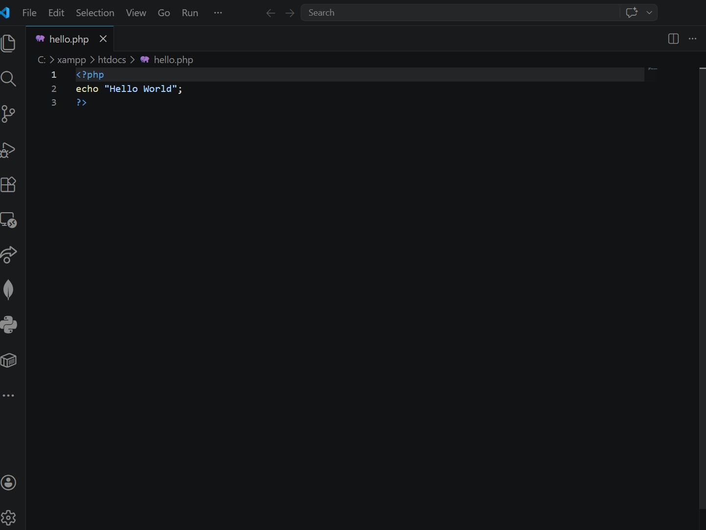706x530 pixels.
Task: Click the back navigation arrow
Action: pyautogui.click(x=270, y=13)
